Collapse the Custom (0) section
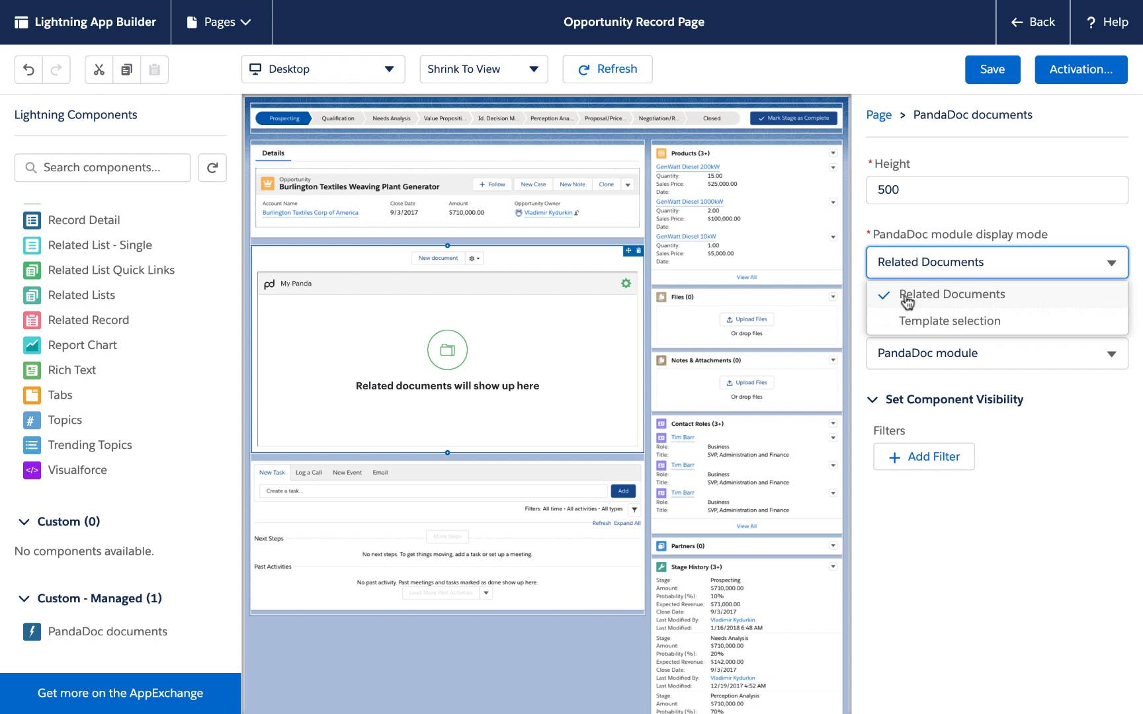 [24, 522]
